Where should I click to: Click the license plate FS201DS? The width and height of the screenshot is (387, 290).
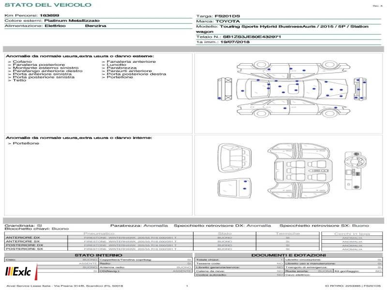pos(227,16)
